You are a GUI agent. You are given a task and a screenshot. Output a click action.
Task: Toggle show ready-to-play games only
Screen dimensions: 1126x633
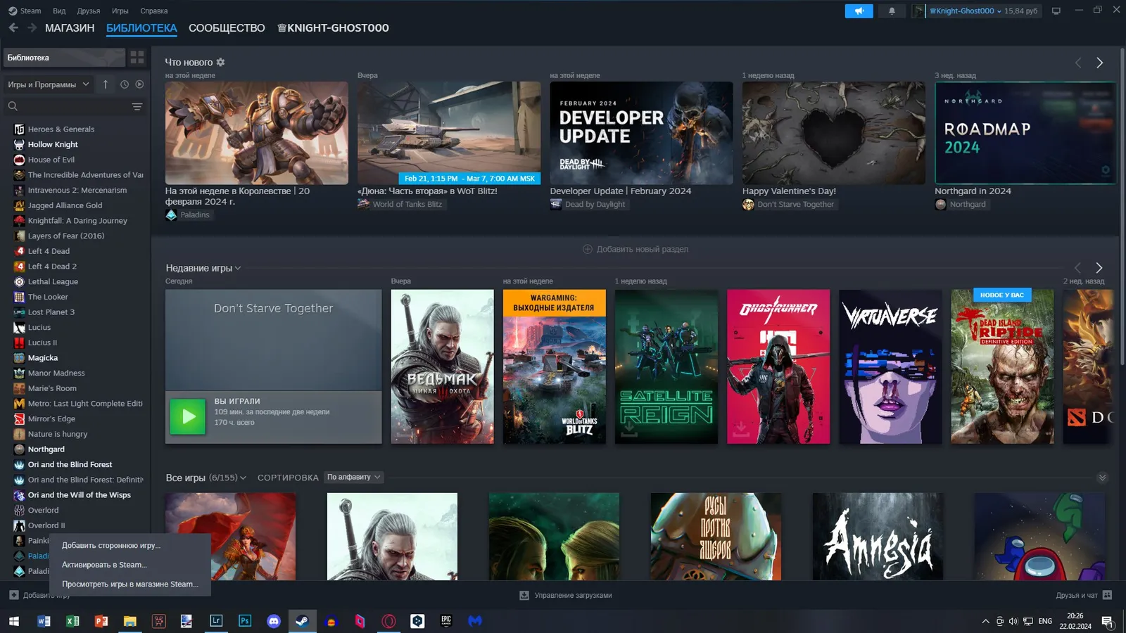pyautogui.click(x=139, y=84)
